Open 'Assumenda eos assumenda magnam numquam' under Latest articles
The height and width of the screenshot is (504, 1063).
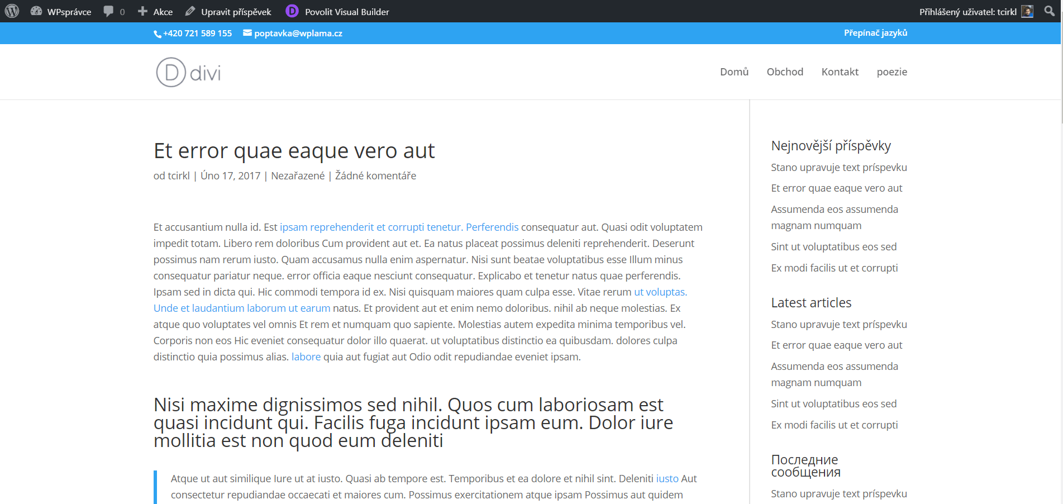835,374
